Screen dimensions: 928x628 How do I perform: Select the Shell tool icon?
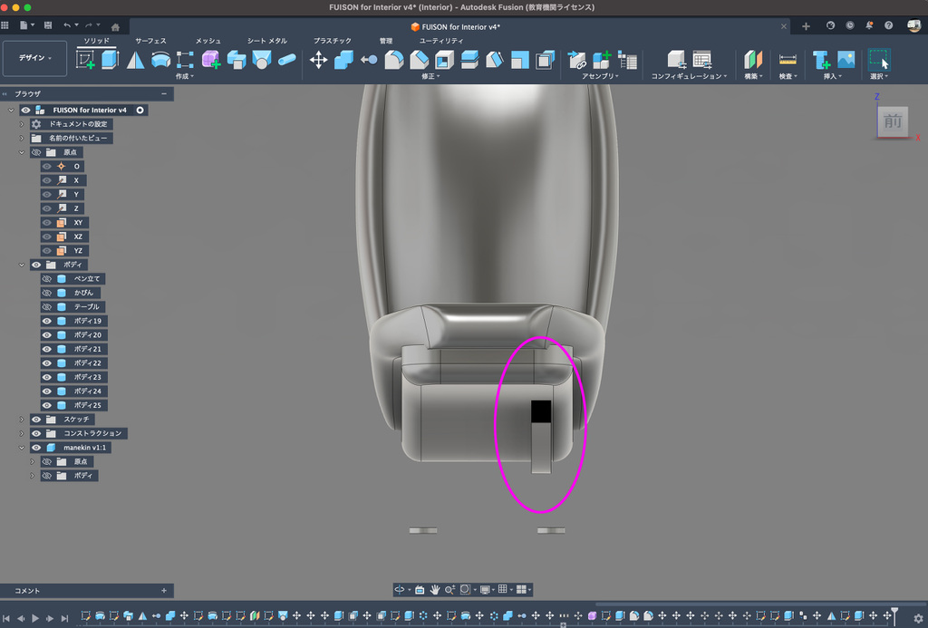click(444, 60)
